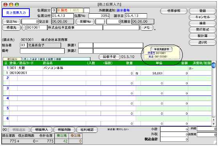Image resolution: width=218 pixels, height=146 pixels.
Task: Click the scroll down arrow of detail list
Action: click(214, 124)
